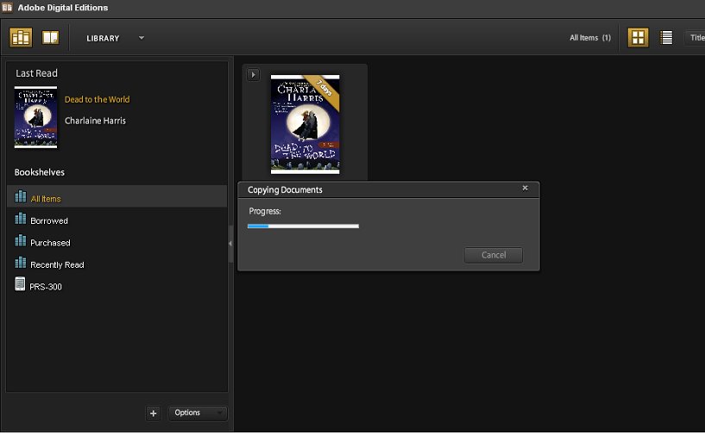Click the PRS-300 e-reader device icon
The width and height of the screenshot is (705, 435).
click(x=20, y=283)
